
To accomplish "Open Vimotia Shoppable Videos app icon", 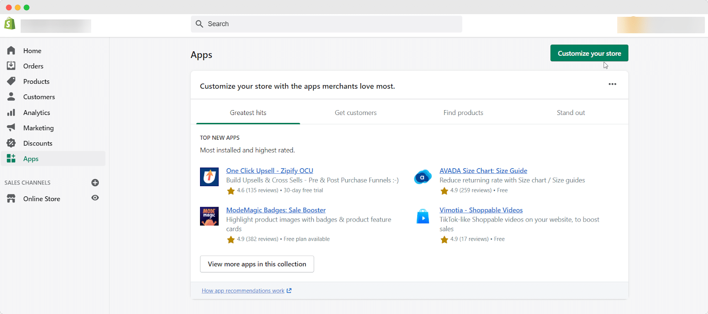I will coord(423,216).
